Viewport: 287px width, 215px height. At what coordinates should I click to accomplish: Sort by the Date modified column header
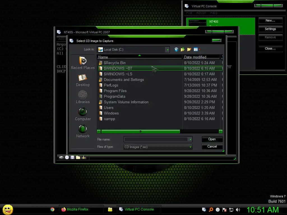[201, 57]
